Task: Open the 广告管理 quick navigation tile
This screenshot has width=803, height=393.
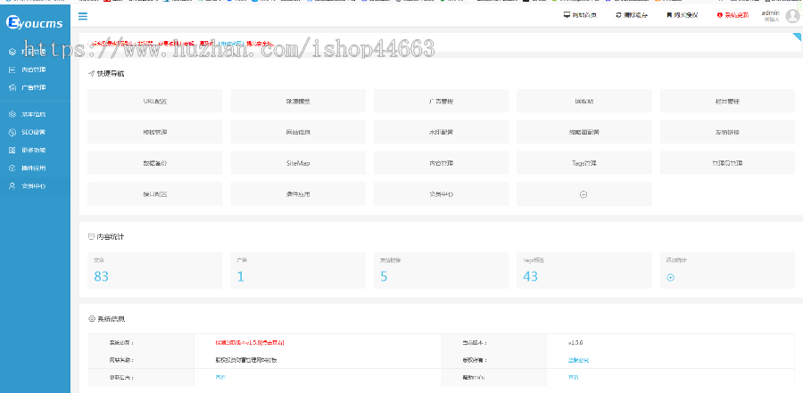Action: (x=441, y=101)
